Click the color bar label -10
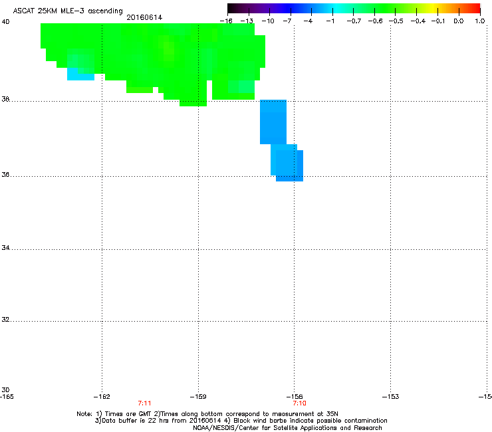This screenshot has width=492, height=432. [x=268, y=21]
